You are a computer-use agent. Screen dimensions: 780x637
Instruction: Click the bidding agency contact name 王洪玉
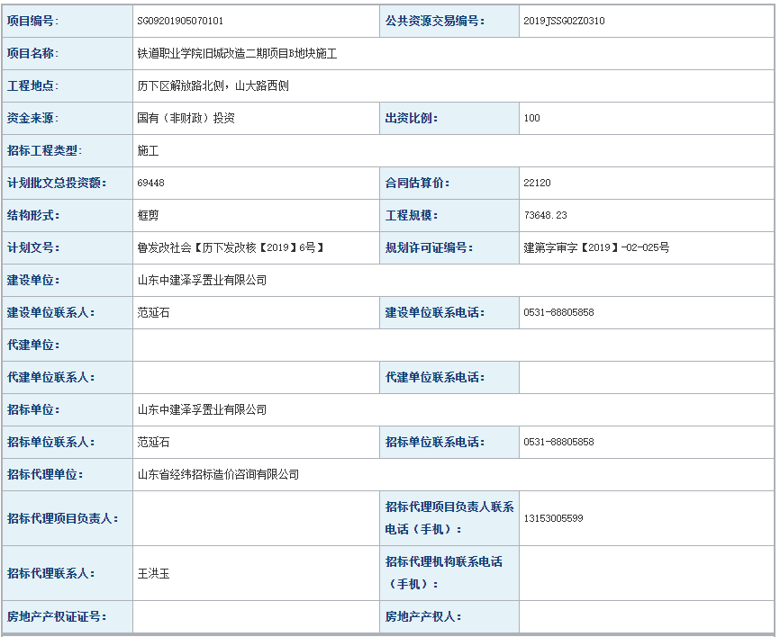pyautogui.click(x=153, y=573)
